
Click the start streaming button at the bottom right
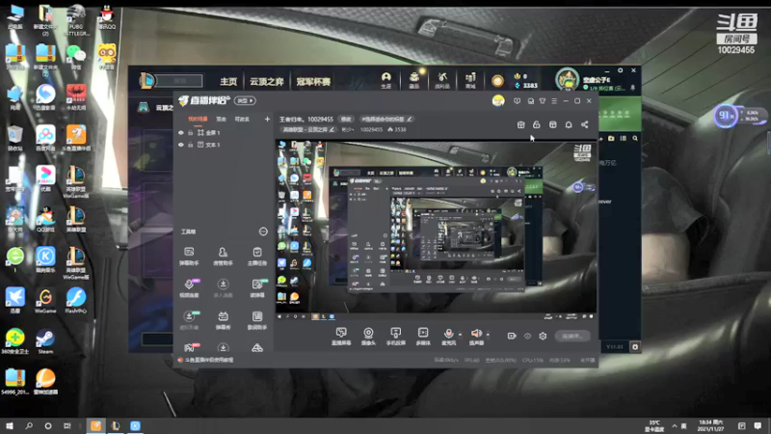[x=572, y=336]
